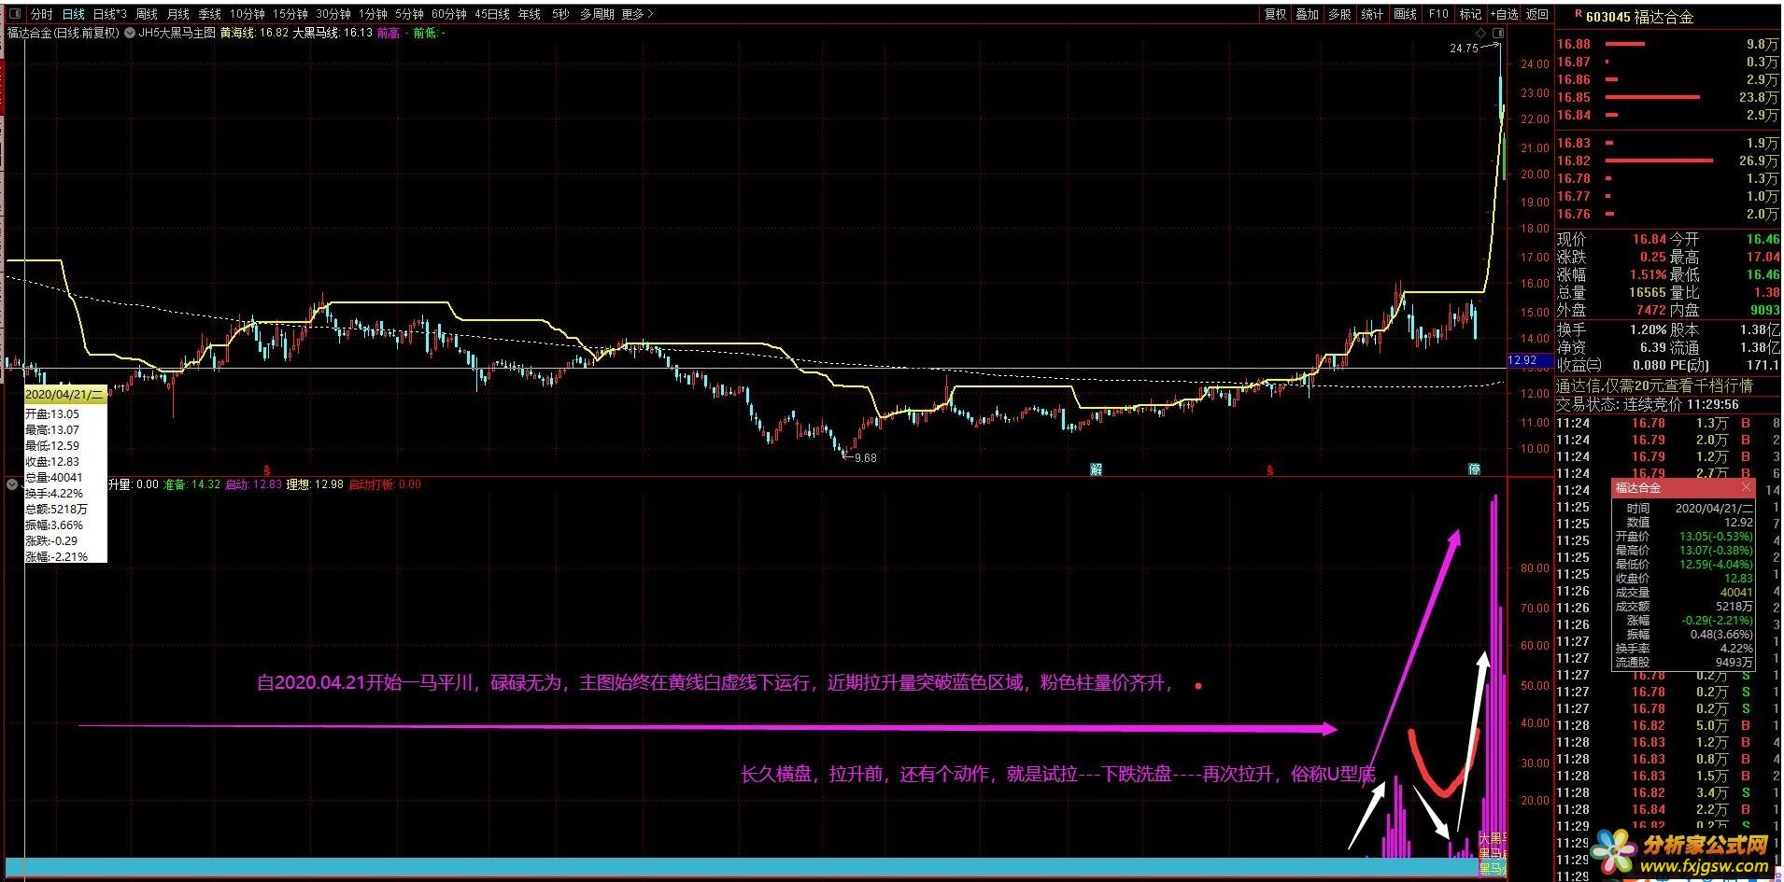The image size is (1784, 882).
Task: Click the sell order price 16.88
Action: 1574,44
